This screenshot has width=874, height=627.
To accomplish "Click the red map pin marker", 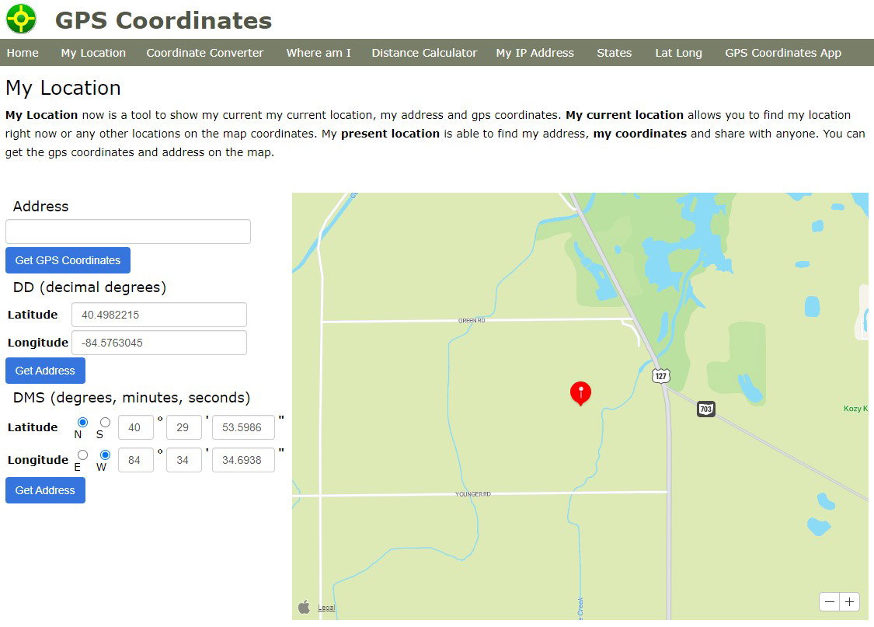I will tap(580, 393).
